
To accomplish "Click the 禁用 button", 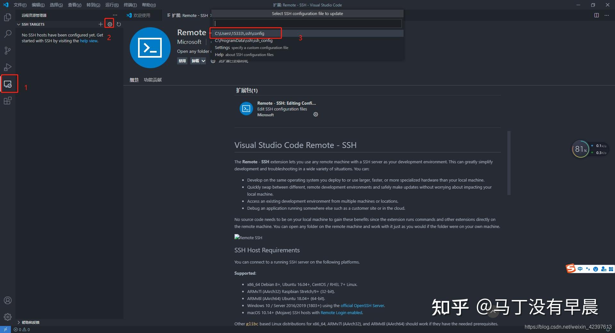I will click(x=182, y=61).
